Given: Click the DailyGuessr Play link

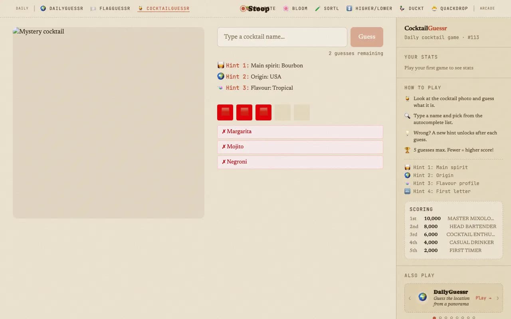Looking at the screenshot, I should click(x=483, y=298).
